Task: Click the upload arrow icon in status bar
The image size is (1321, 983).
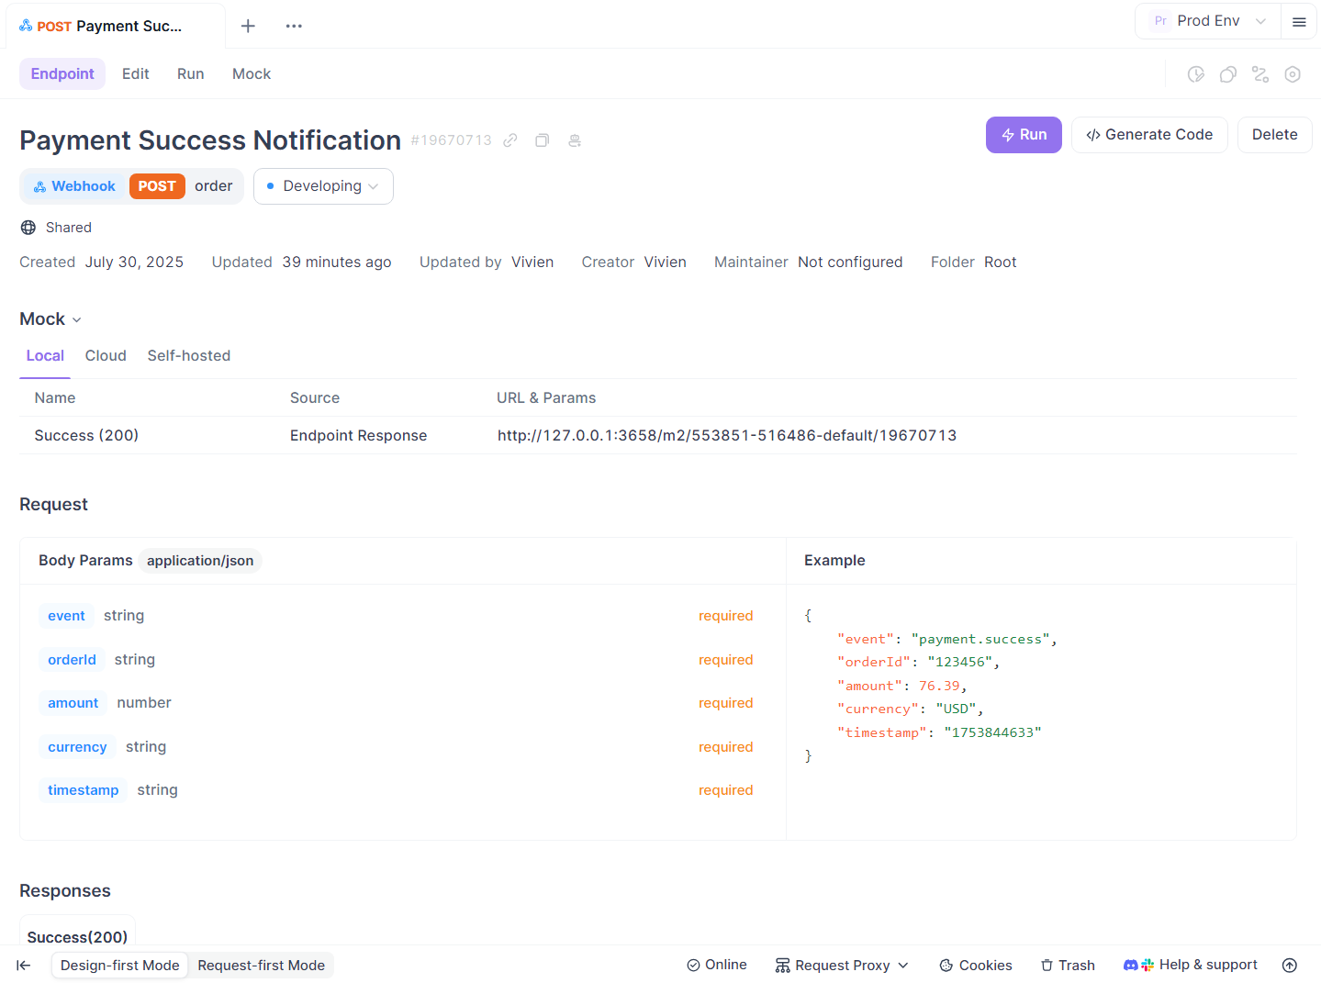Action: pyautogui.click(x=1290, y=966)
